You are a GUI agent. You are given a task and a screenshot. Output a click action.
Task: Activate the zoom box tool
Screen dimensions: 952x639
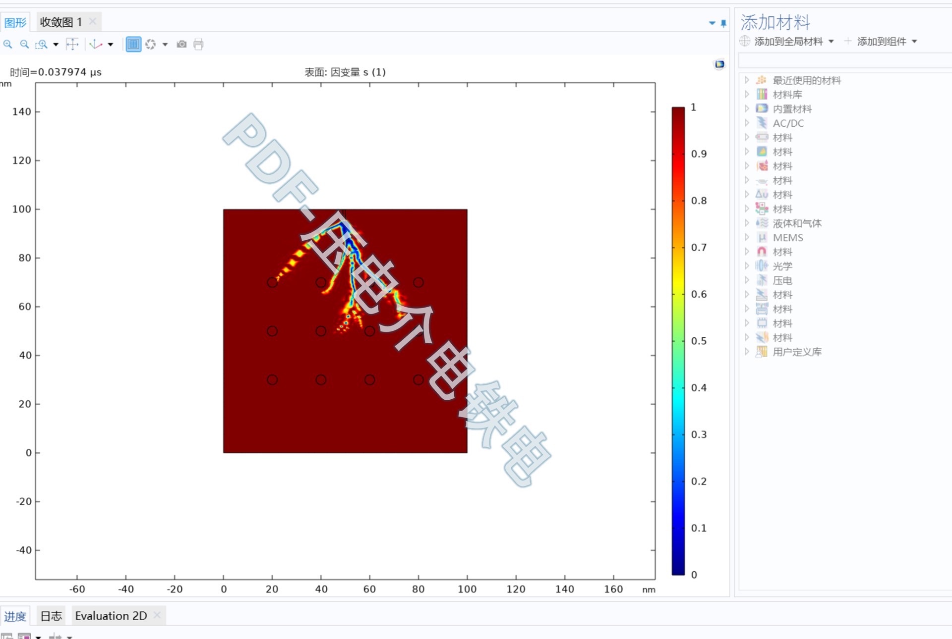42,45
